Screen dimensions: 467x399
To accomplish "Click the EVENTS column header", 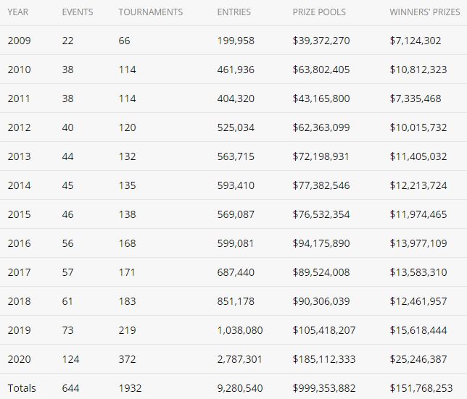I will 78,12.
